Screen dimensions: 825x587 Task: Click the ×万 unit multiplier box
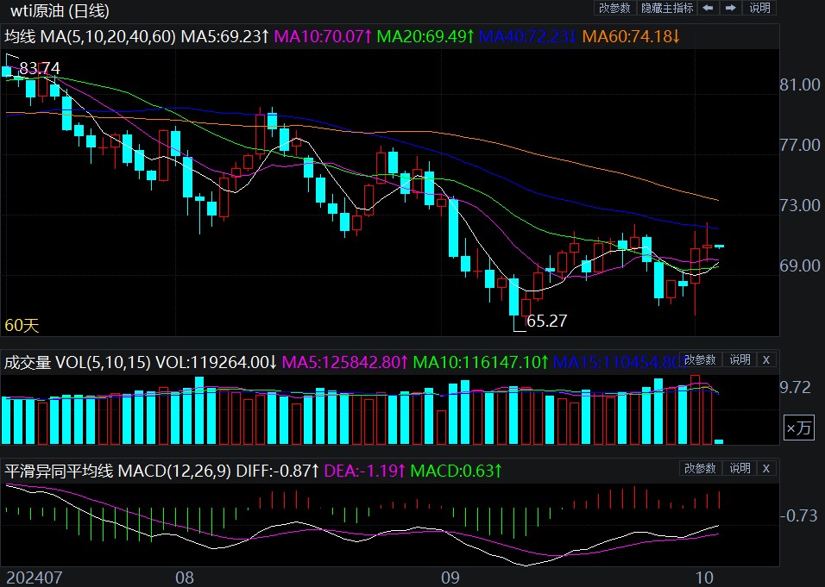[x=798, y=428]
